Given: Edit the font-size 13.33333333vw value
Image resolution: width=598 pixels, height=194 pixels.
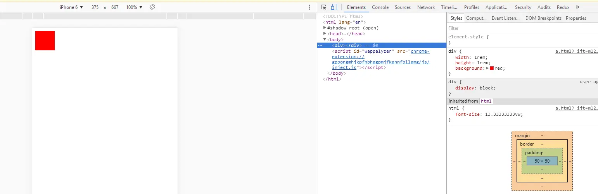Looking at the screenshot, I should click(x=503, y=114).
